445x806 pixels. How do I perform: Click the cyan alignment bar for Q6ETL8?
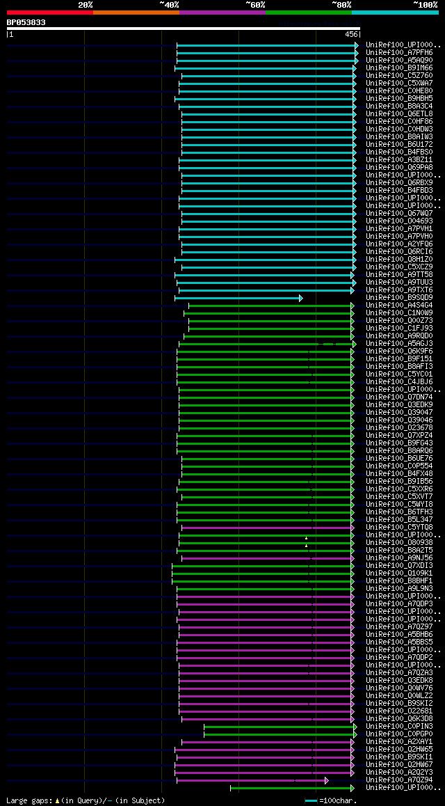point(269,114)
